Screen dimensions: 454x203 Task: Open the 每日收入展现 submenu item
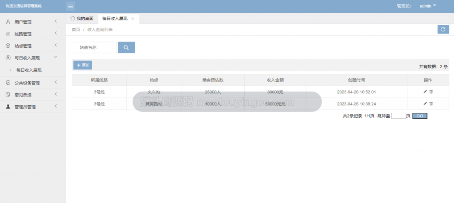[29, 70]
